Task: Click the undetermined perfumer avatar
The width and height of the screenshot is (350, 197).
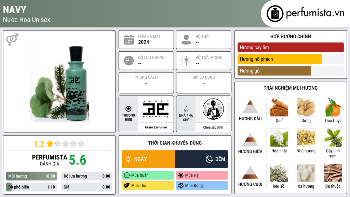Action: tap(213, 109)
